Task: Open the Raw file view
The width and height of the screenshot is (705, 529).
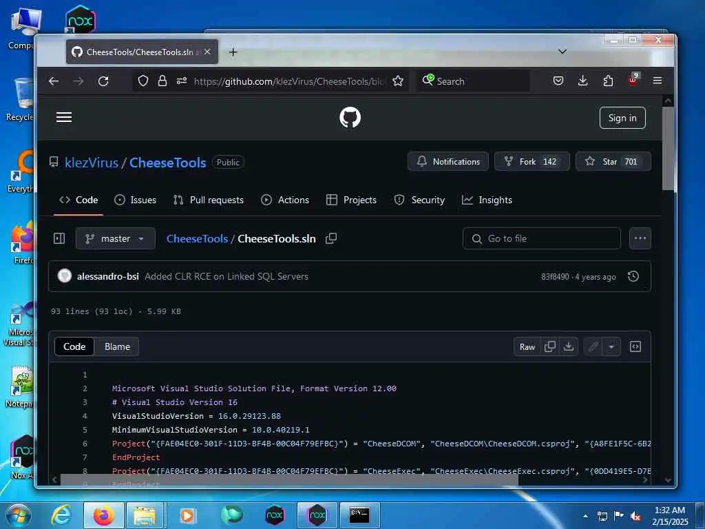Action: point(527,346)
